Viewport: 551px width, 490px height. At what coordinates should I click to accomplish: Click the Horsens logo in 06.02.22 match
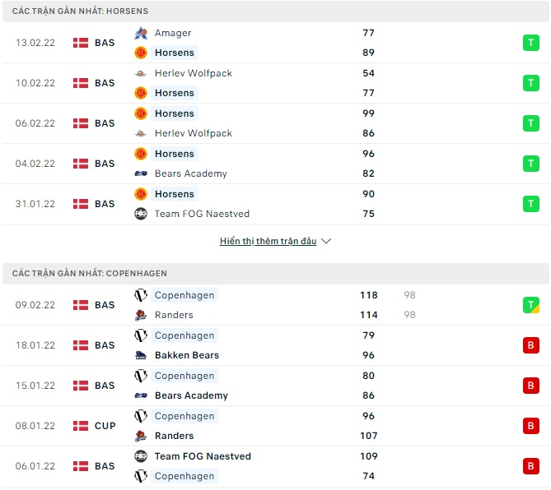pyautogui.click(x=141, y=113)
